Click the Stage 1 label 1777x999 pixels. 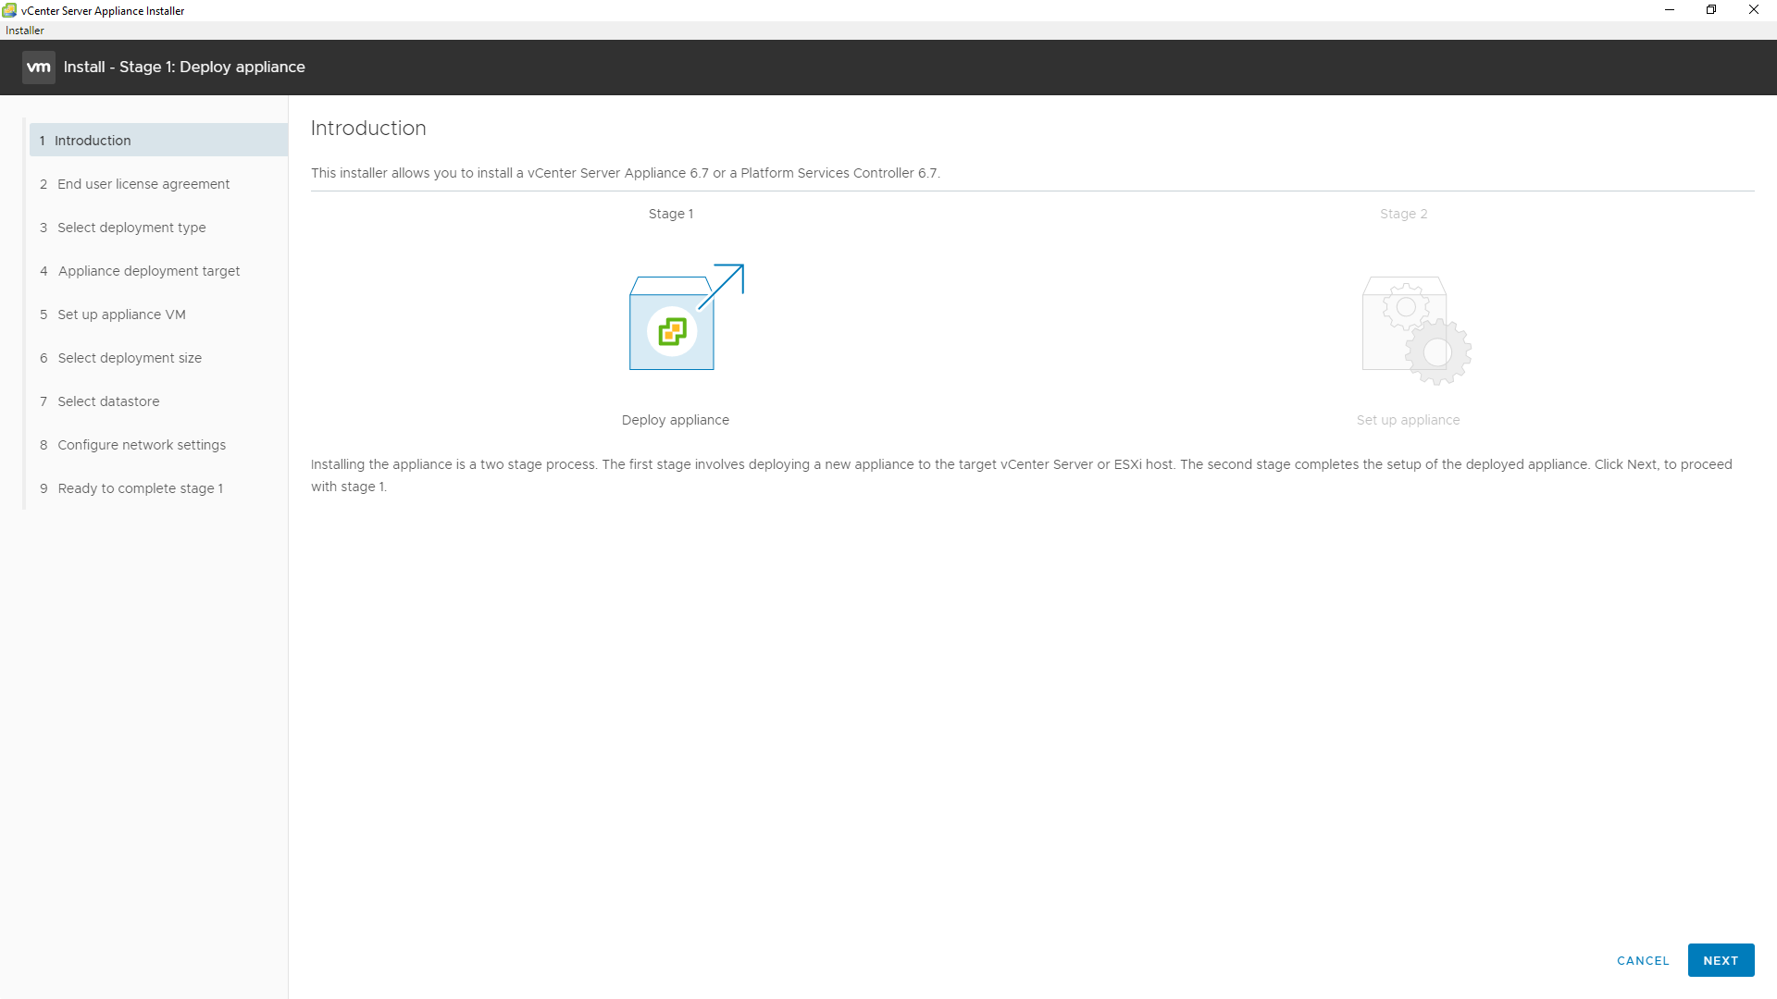pos(671,214)
